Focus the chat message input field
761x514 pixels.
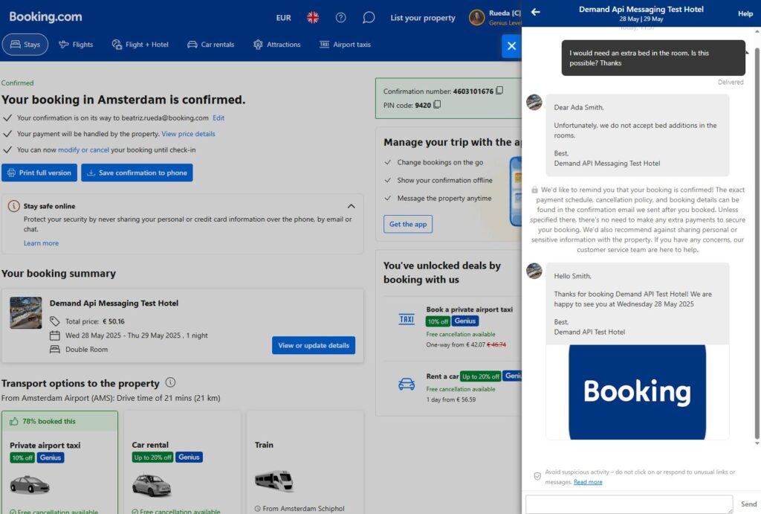coord(629,504)
